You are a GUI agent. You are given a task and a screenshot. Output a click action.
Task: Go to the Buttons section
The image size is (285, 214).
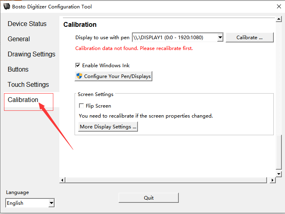click(x=18, y=69)
